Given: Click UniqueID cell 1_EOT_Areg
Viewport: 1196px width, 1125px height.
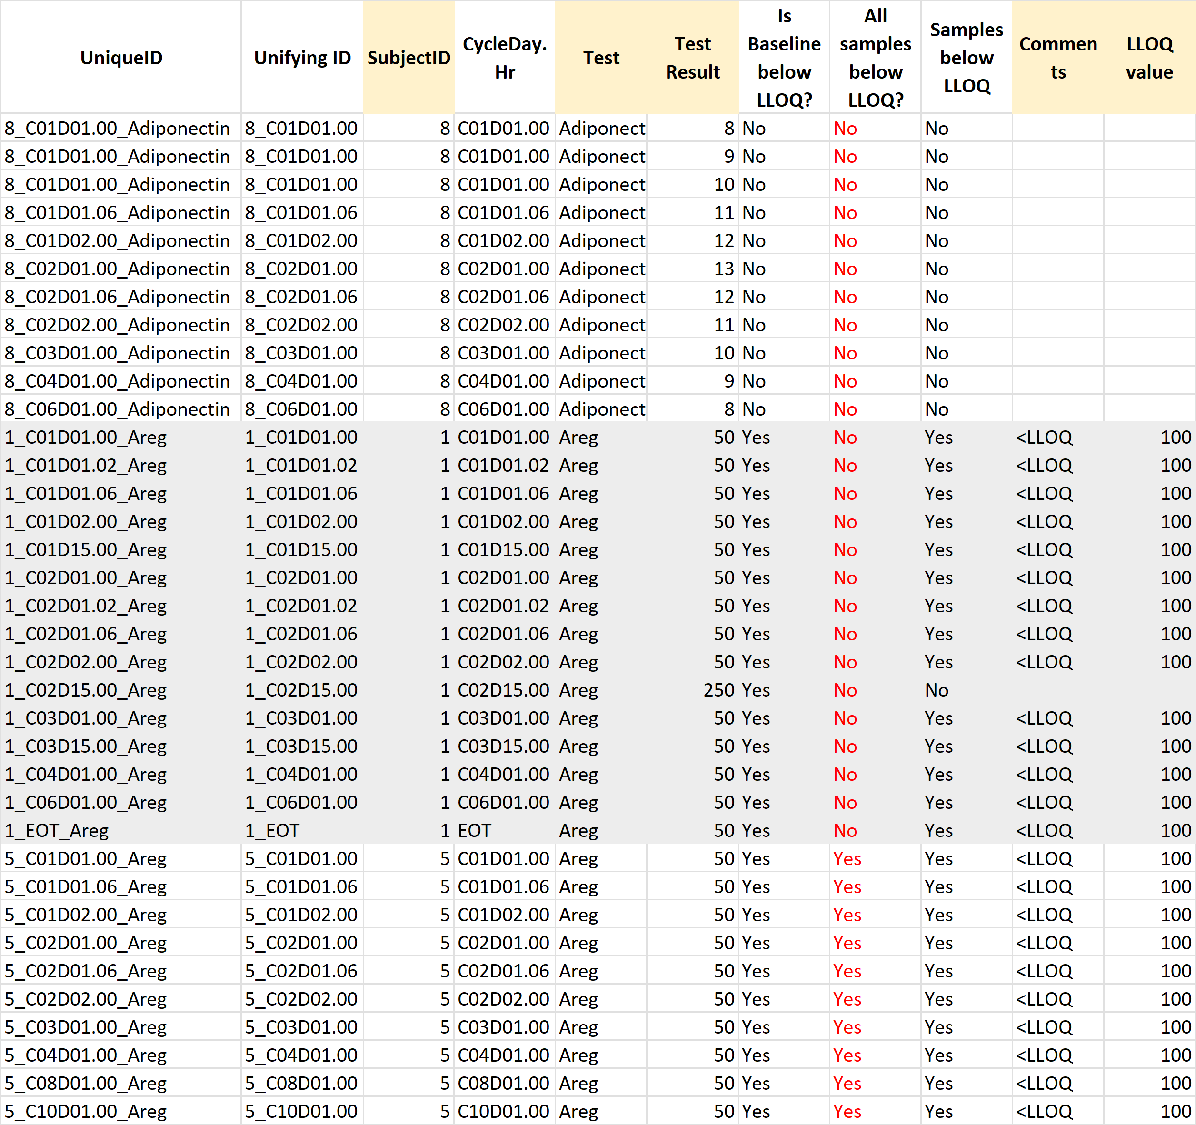Looking at the screenshot, I should point(57,831).
